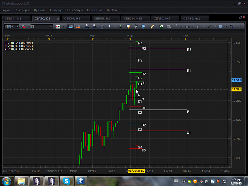248x186 pixels.
Task: Select the Fibonacci retracement lines icon
Action: (187, 26)
